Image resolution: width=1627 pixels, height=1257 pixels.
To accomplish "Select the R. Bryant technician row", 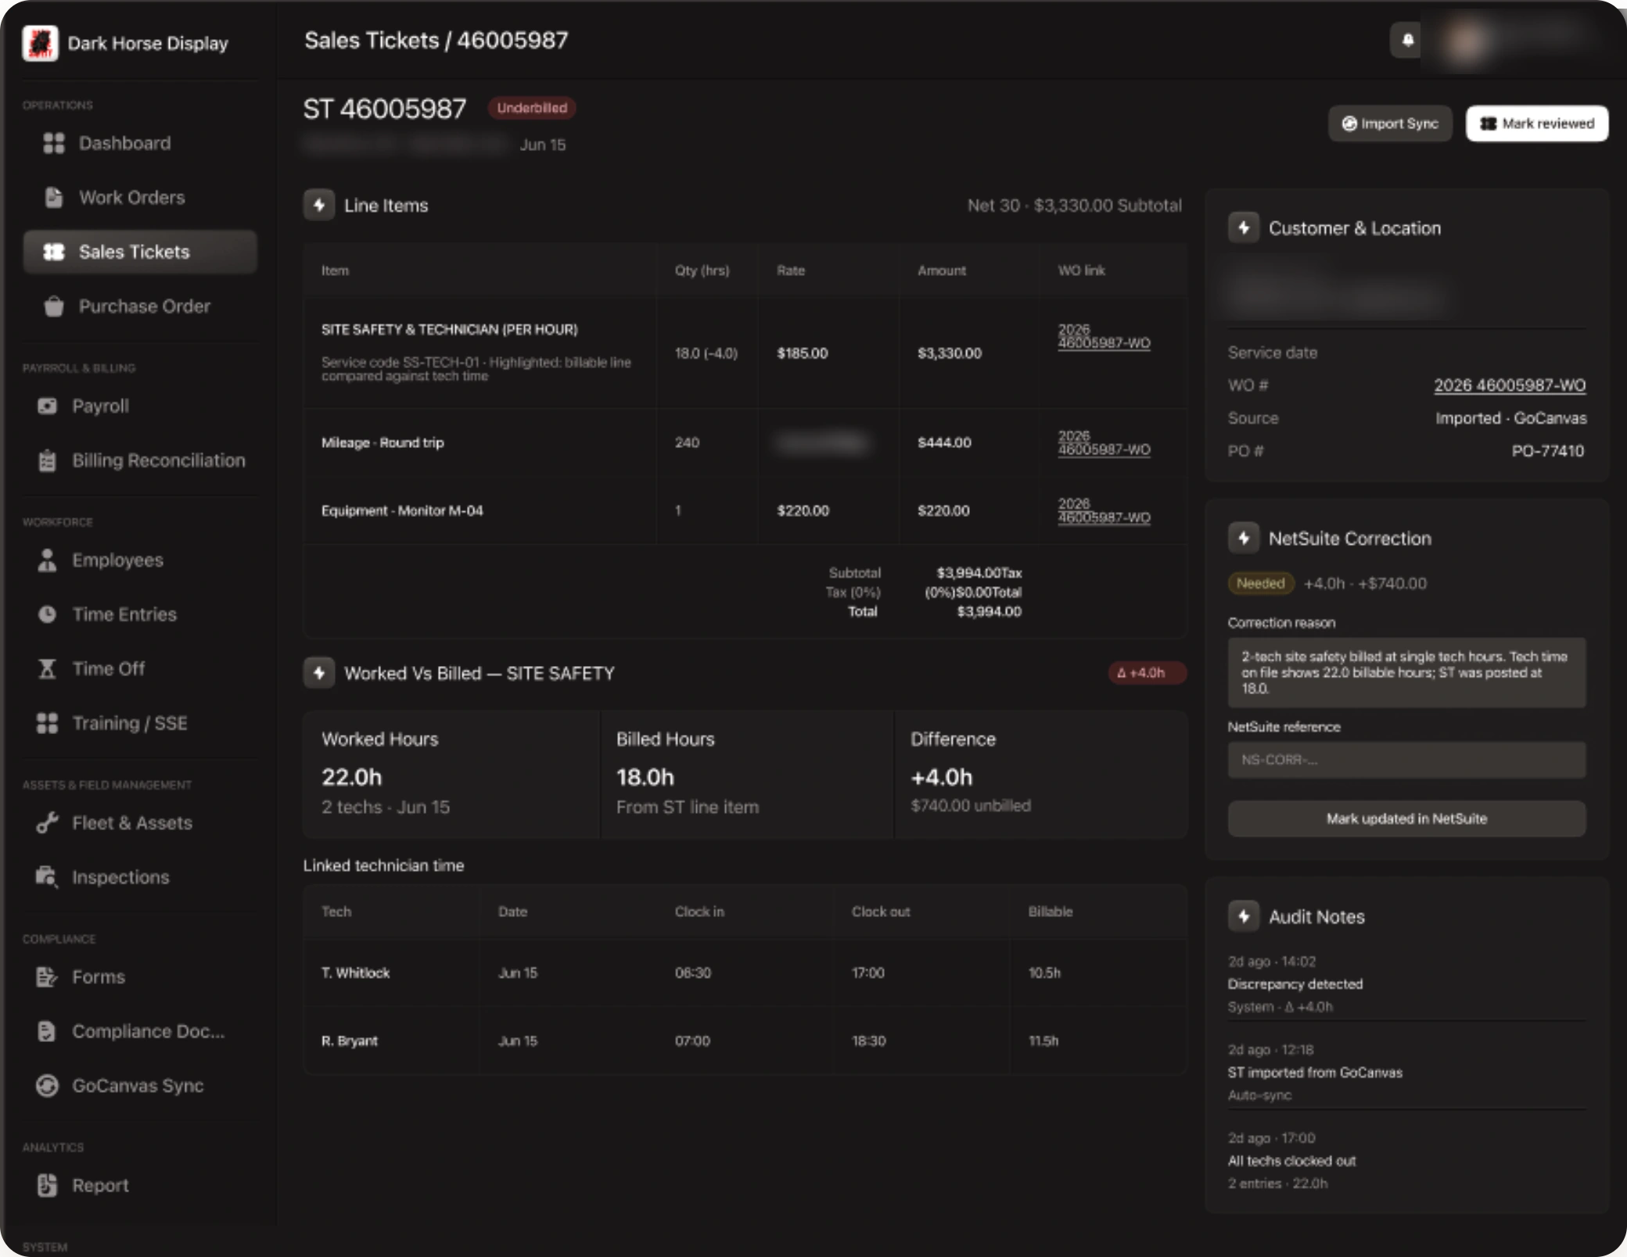I will pyautogui.click(x=745, y=1041).
